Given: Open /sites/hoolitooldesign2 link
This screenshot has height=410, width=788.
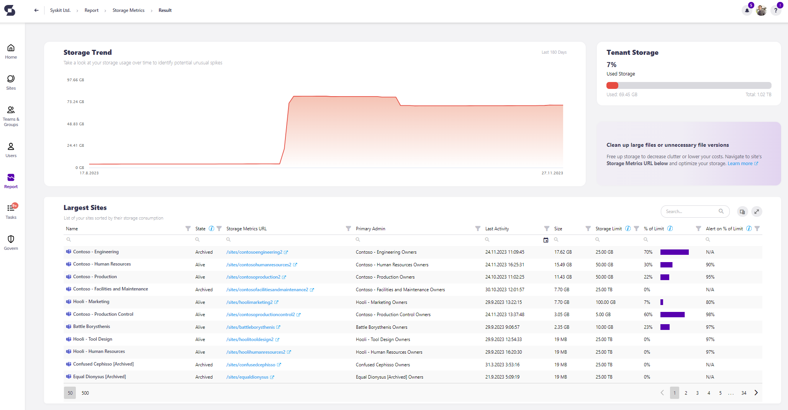Looking at the screenshot, I should coord(250,339).
